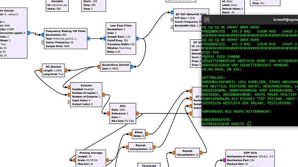298x167 pixels.
Task: Click terminal text 'WETTERLAGE:'
Action: (214, 78)
